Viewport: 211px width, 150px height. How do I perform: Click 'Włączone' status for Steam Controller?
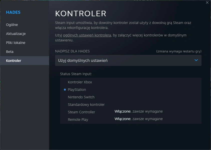coord(123,111)
